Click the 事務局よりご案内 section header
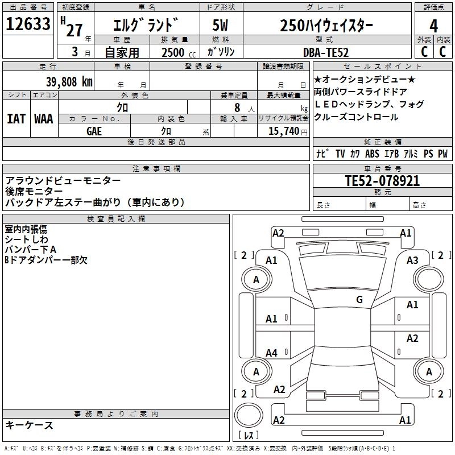The height and width of the screenshot is (455, 455). [x=116, y=414]
